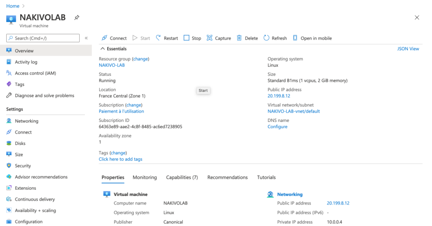This screenshot has height=226, width=432.
Task: Close the NAKIVOLAB blade with X
Action: pyautogui.click(x=417, y=18)
